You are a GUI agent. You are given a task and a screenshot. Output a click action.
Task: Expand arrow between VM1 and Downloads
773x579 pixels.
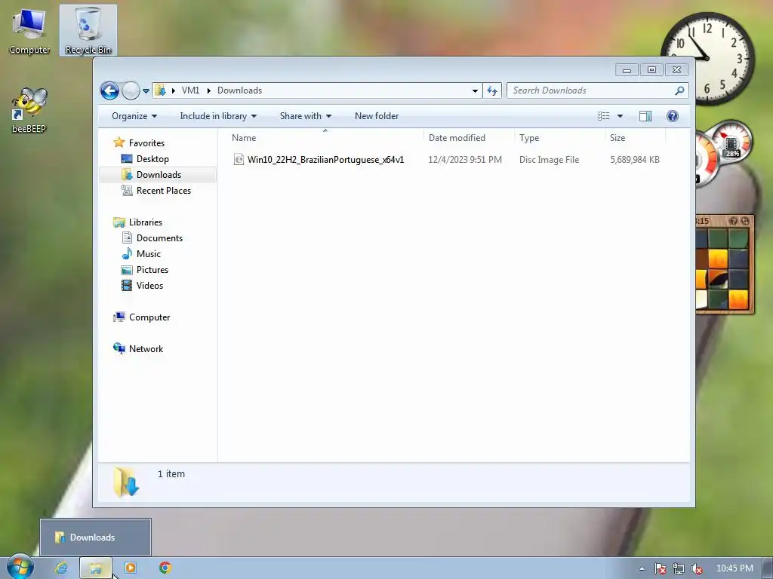(208, 90)
